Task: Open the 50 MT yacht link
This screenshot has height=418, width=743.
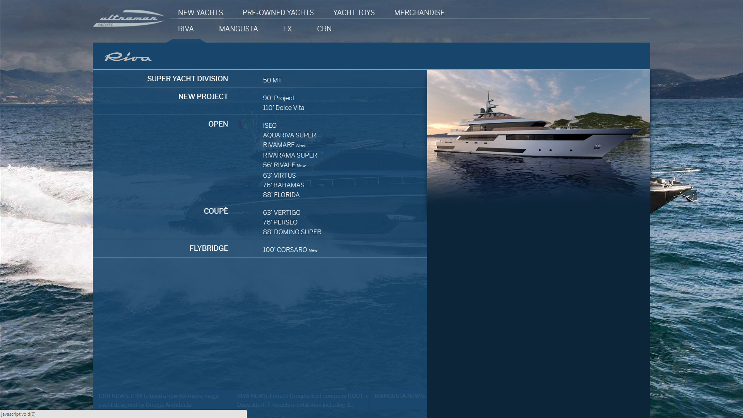Action: click(x=272, y=80)
